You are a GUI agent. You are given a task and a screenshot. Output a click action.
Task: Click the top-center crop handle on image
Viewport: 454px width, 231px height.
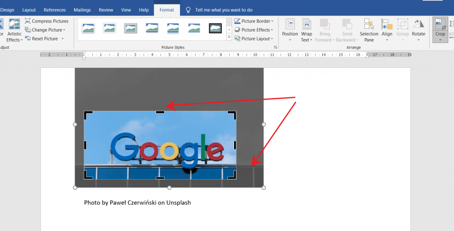coord(160,112)
